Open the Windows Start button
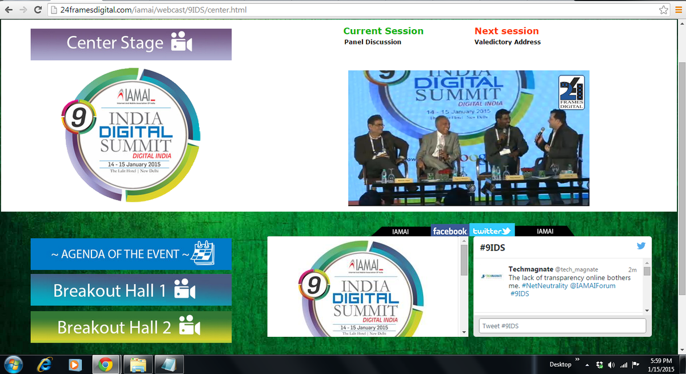The width and height of the screenshot is (686, 374). click(x=13, y=364)
